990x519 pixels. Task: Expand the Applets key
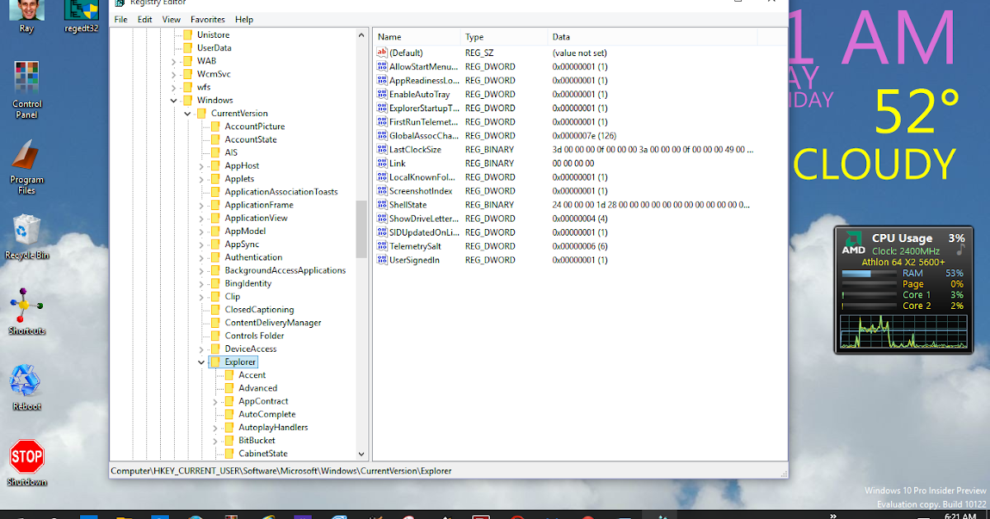(201, 179)
